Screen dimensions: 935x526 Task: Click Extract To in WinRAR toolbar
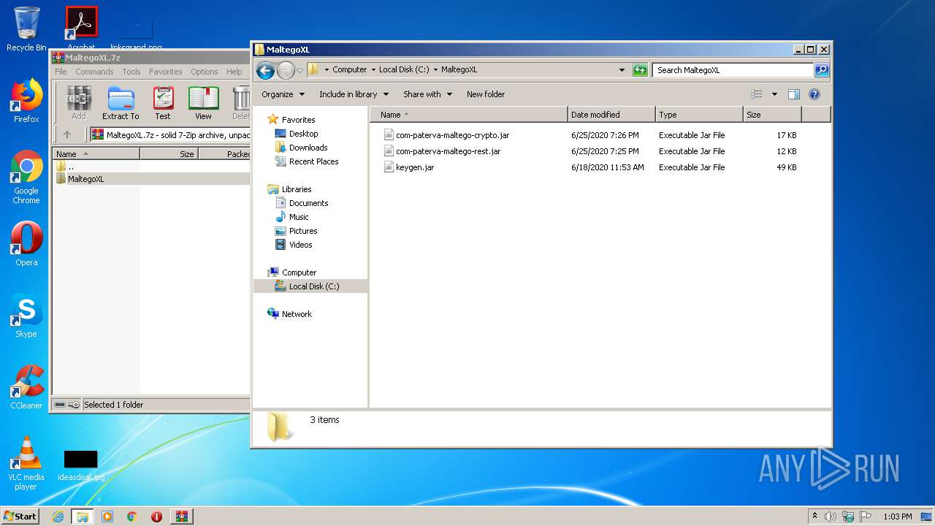pyautogui.click(x=121, y=102)
